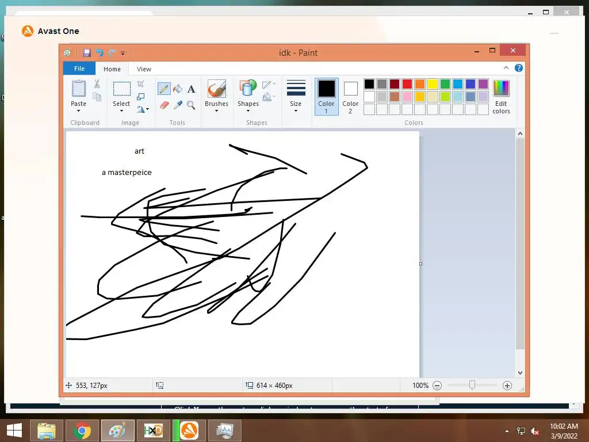Click the vertical scrollbar down arrow
This screenshot has height=442, width=589.
[520, 373]
